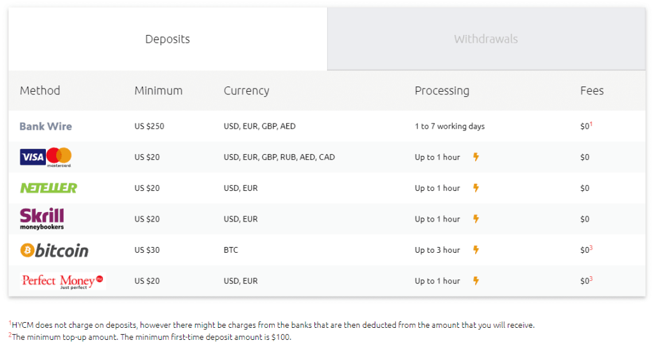Click the Processing column header

click(x=442, y=90)
